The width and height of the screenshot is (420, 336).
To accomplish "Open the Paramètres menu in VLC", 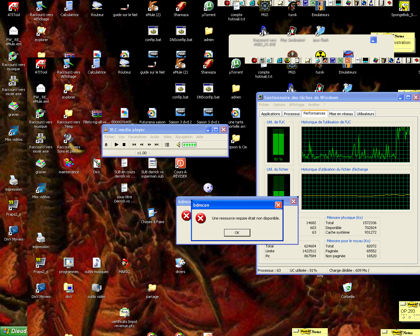I will (x=137, y=137).
